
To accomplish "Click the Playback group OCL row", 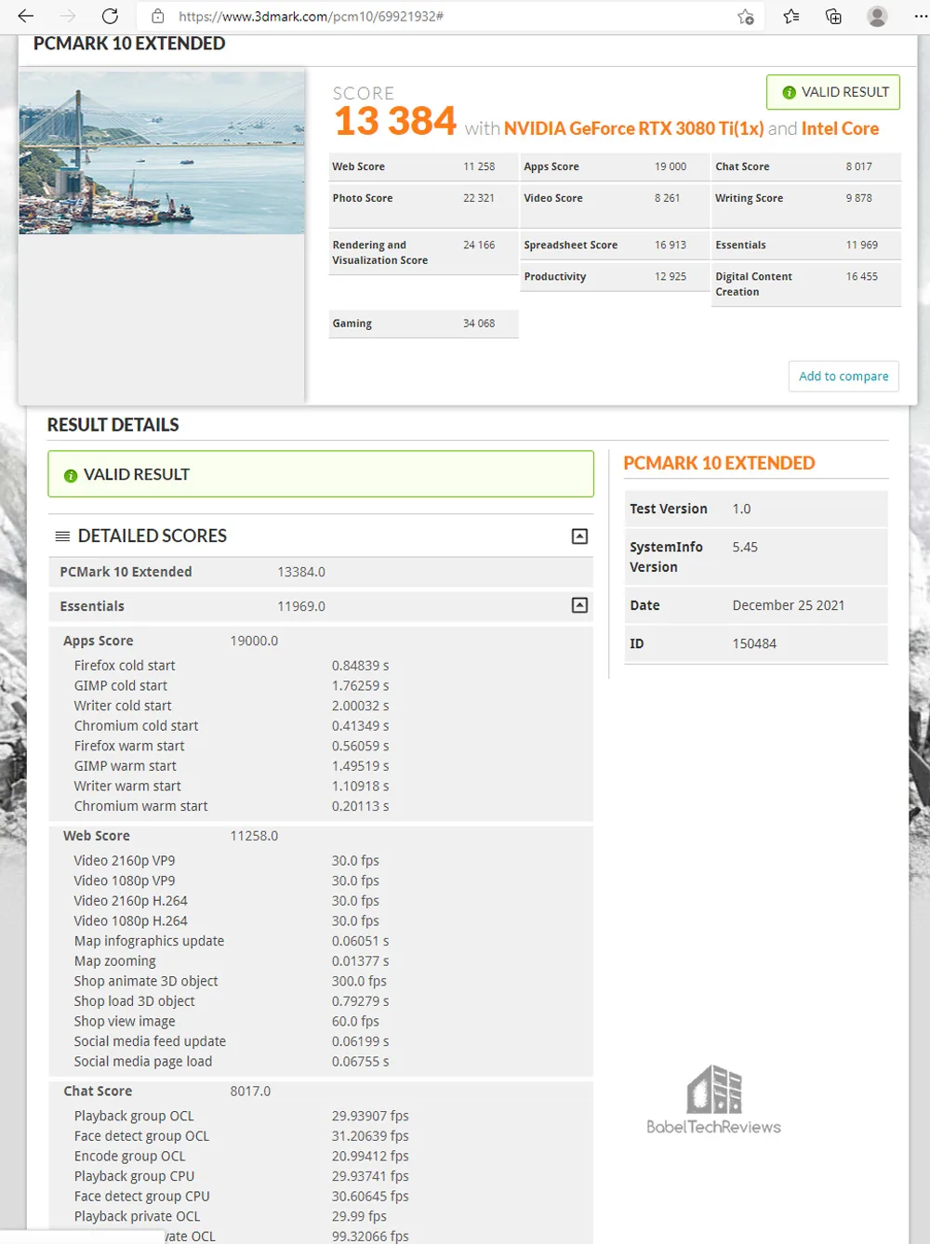I will pyautogui.click(x=321, y=1116).
